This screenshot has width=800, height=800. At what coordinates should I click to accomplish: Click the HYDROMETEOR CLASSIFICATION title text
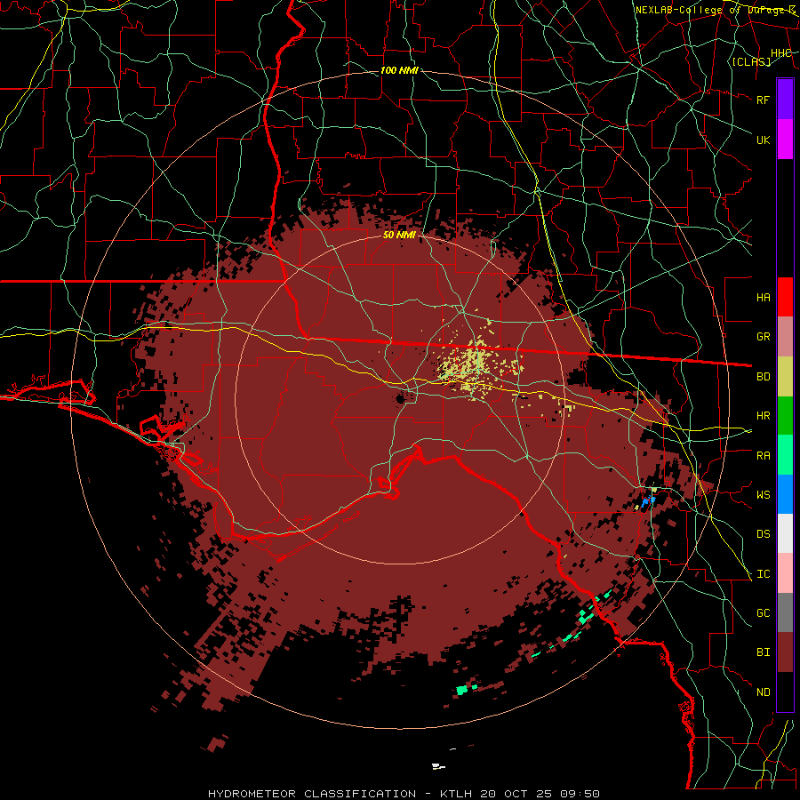pos(312,794)
